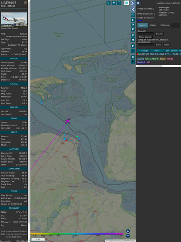Click the Jump button
The width and height of the screenshot is (181, 242).
(158, 45)
